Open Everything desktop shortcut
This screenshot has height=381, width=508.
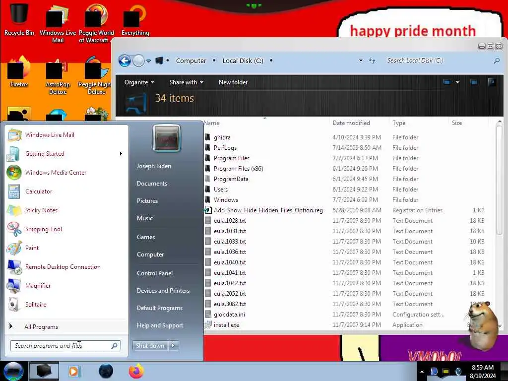(135, 19)
